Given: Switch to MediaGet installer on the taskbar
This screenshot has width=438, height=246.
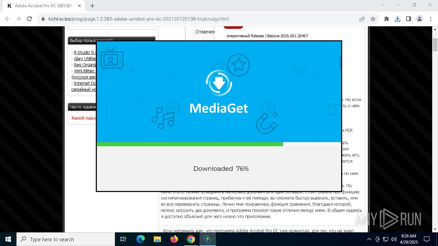Looking at the screenshot, I should (207, 239).
